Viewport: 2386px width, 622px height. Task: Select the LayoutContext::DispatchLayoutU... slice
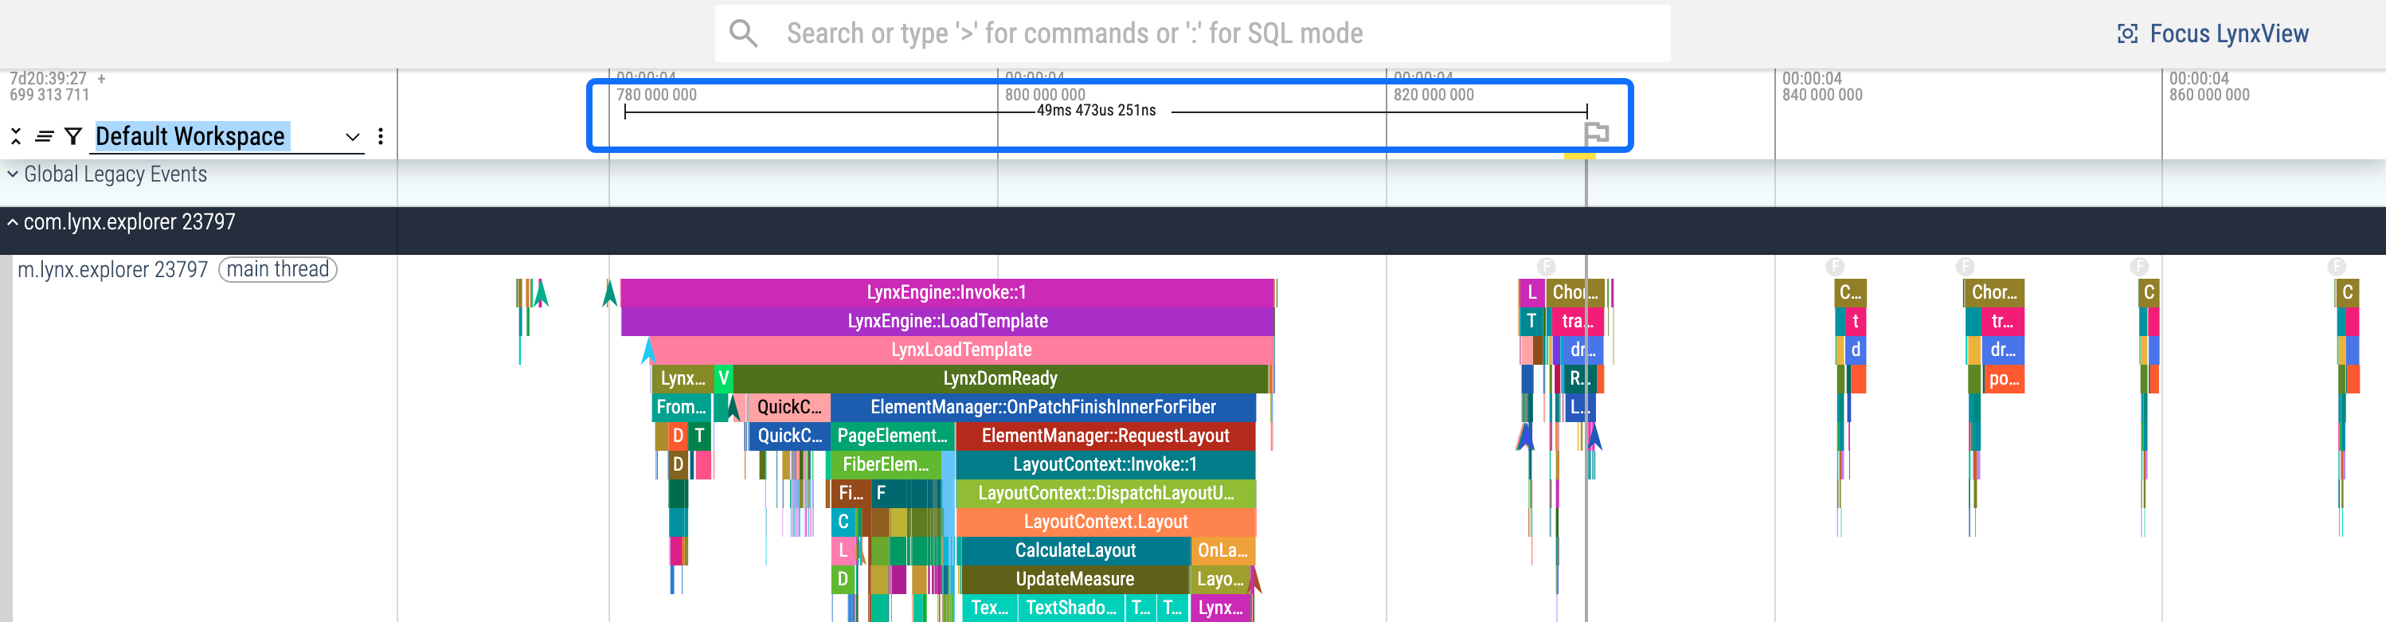(x=1105, y=493)
